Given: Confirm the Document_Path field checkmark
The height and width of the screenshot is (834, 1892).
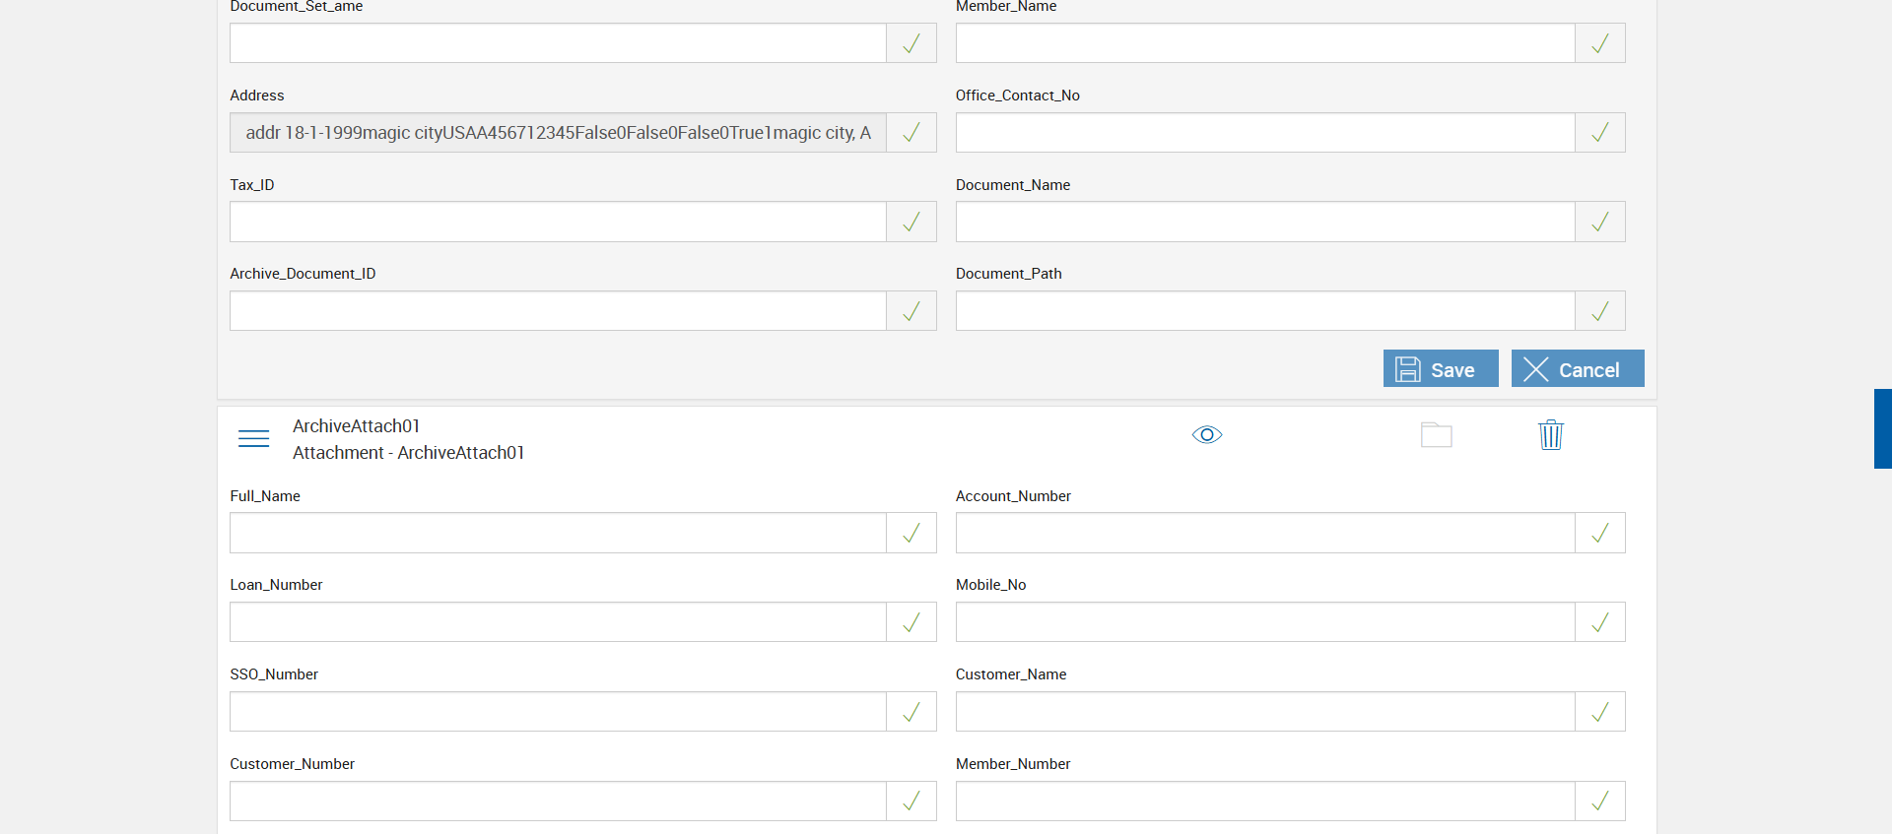Looking at the screenshot, I should coord(1599,311).
